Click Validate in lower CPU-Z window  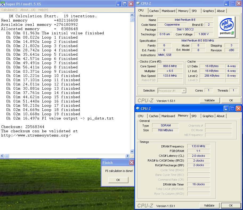[209, 205]
